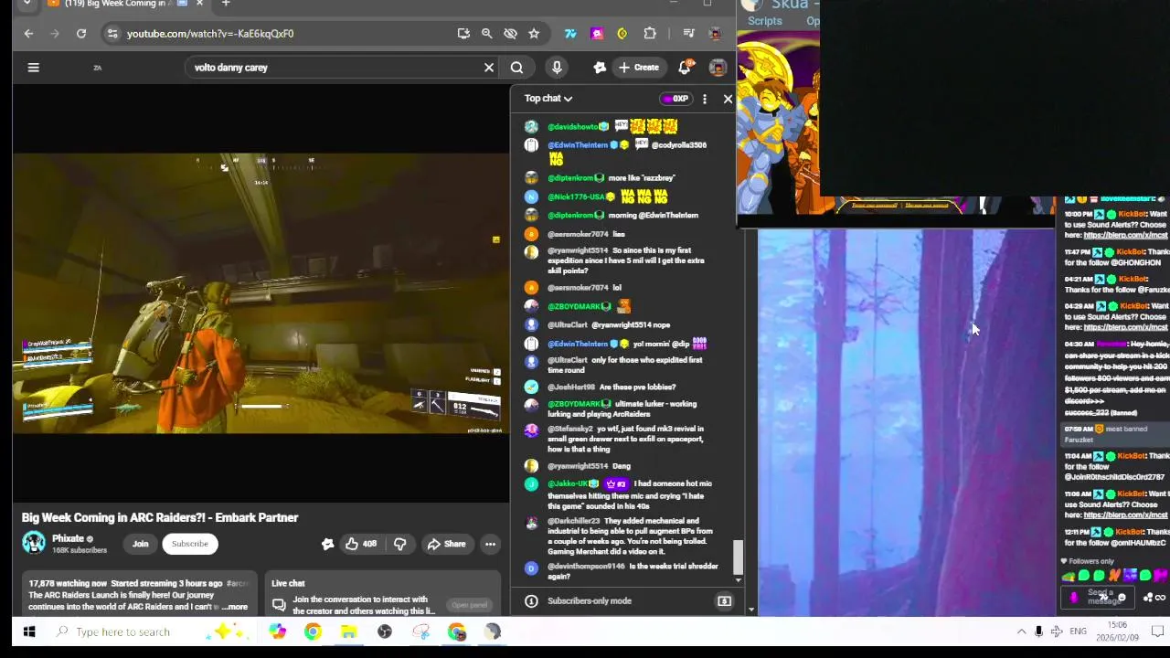1170x658 pixels.
Task: Open the Phixate channel name
Action: click(69, 538)
